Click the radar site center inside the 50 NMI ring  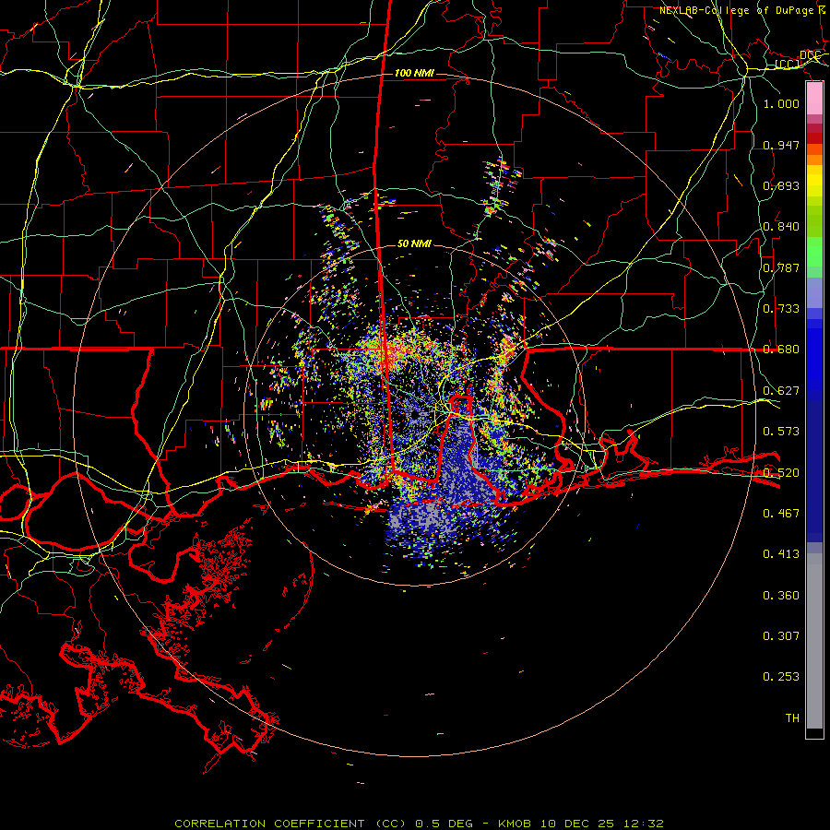click(x=414, y=414)
